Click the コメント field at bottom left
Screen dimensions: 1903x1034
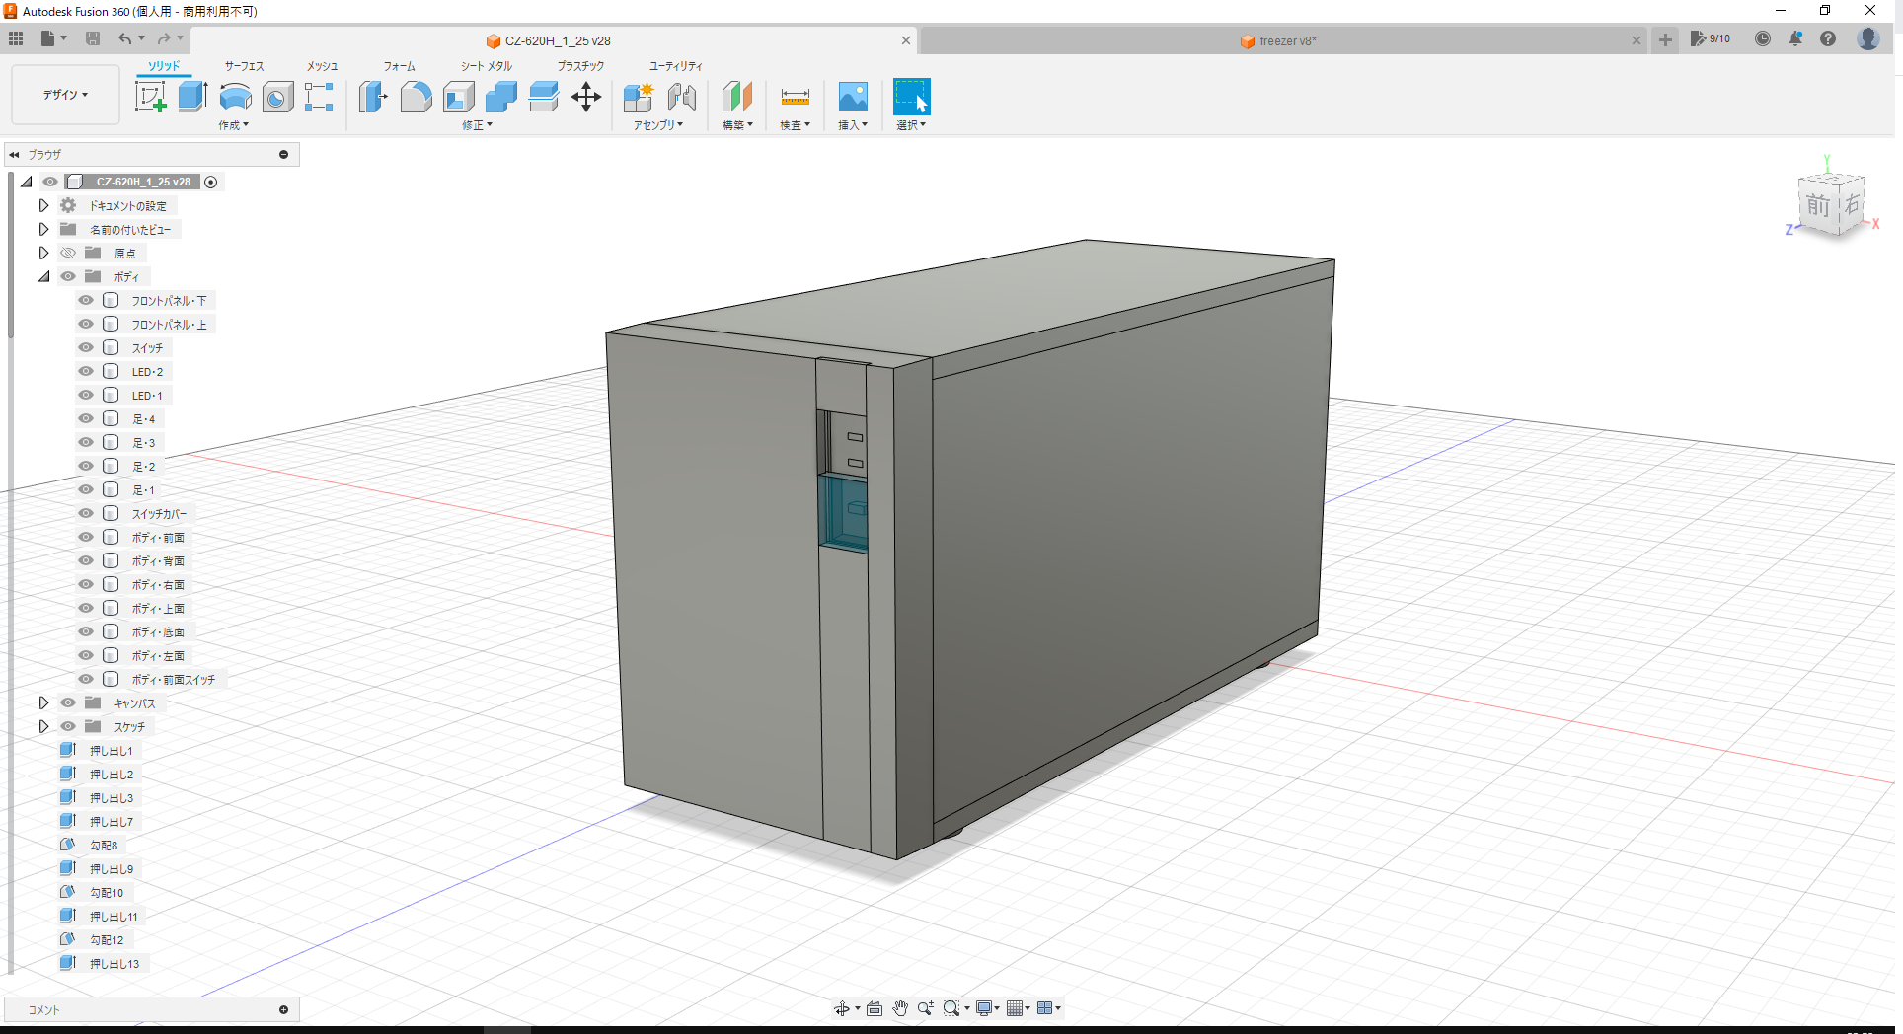tap(148, 1008)
